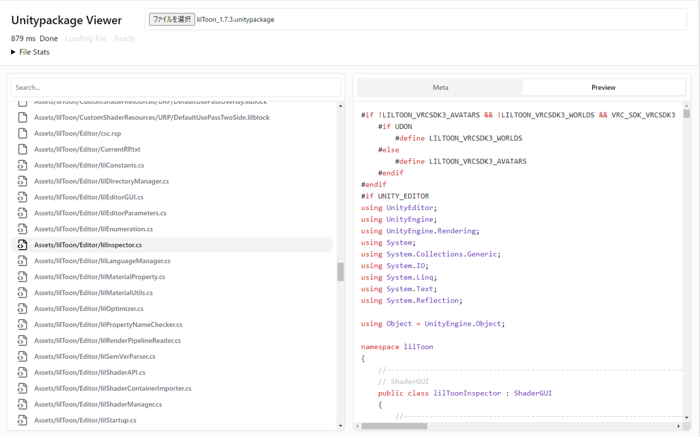Open Assets/lilToon/Editor/lilMaterialProperty.cs entry

tap(171, 277)
